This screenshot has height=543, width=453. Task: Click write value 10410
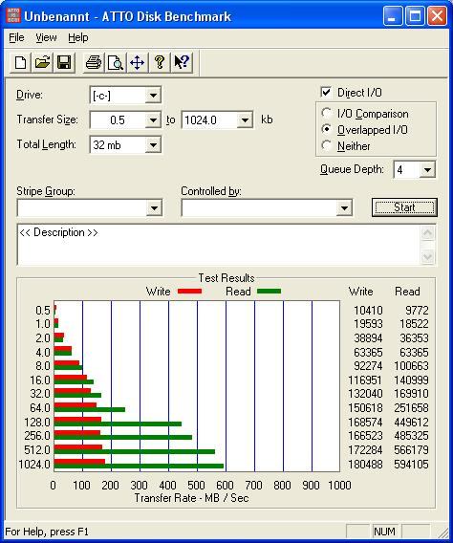(368, 310)
